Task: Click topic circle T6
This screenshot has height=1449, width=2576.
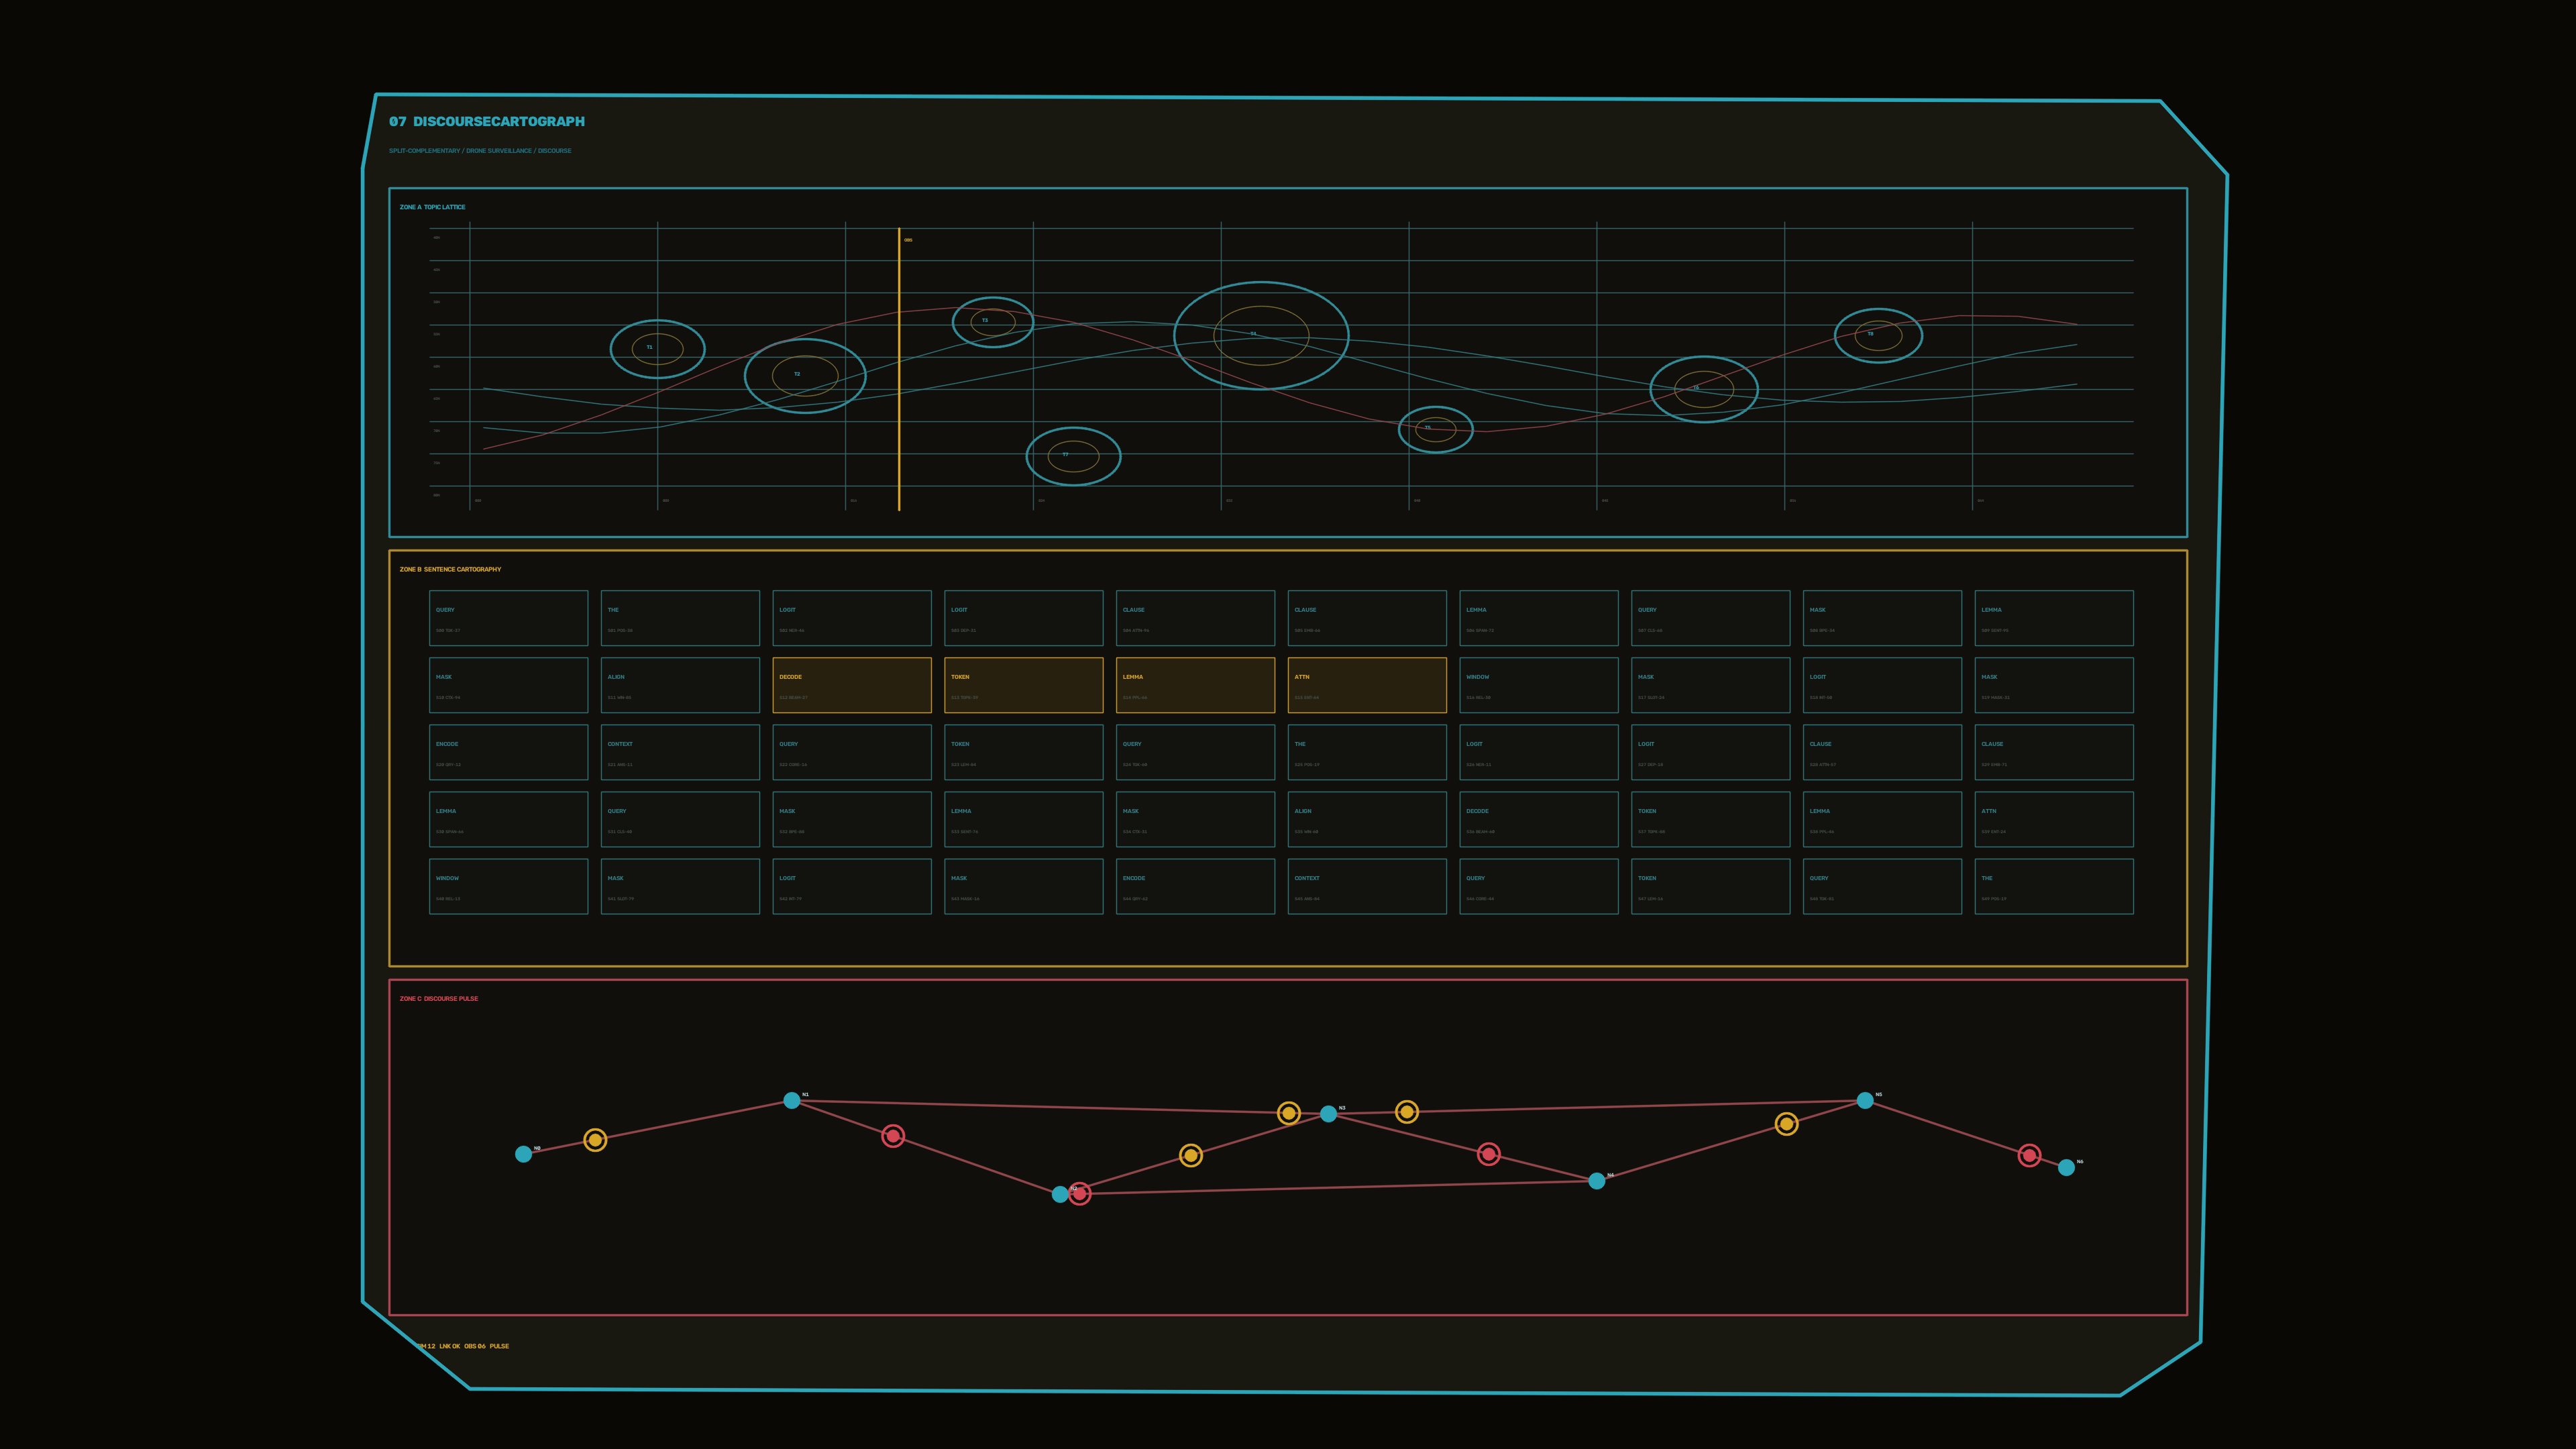Action: click(x=1703, y=389)
